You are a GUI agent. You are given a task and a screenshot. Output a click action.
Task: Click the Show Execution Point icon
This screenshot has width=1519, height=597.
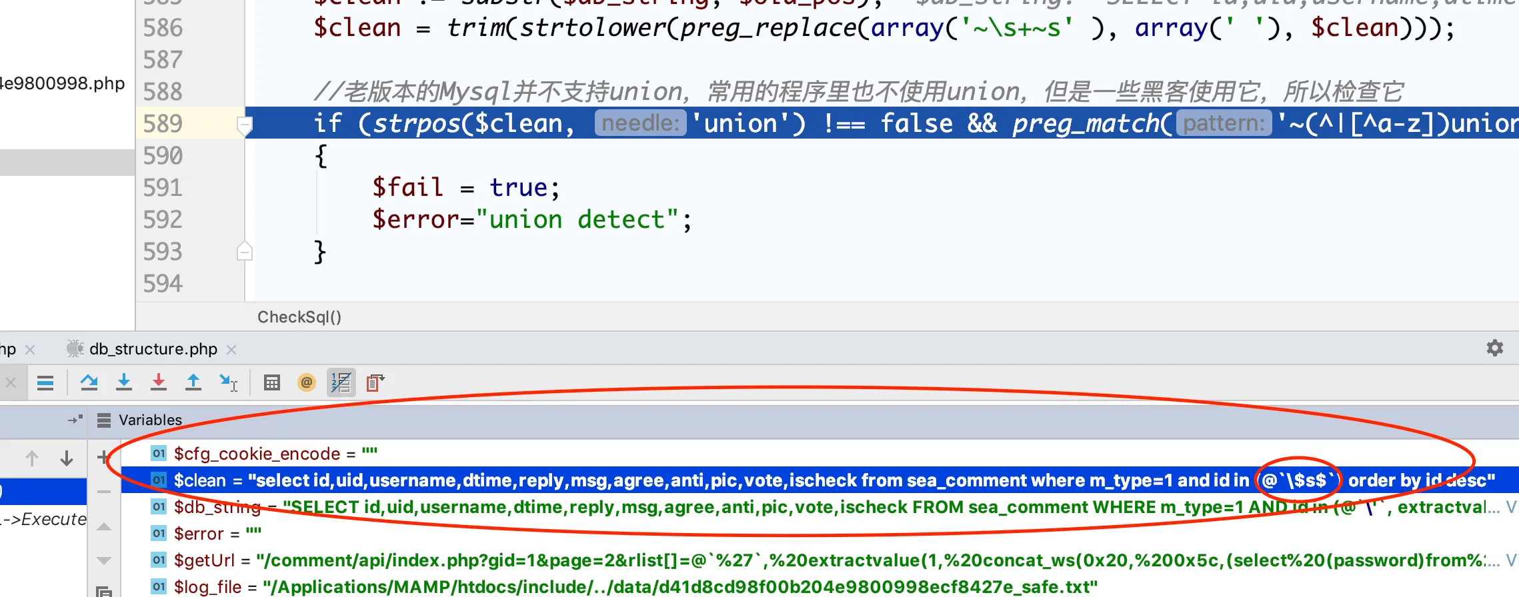[45, 382]
